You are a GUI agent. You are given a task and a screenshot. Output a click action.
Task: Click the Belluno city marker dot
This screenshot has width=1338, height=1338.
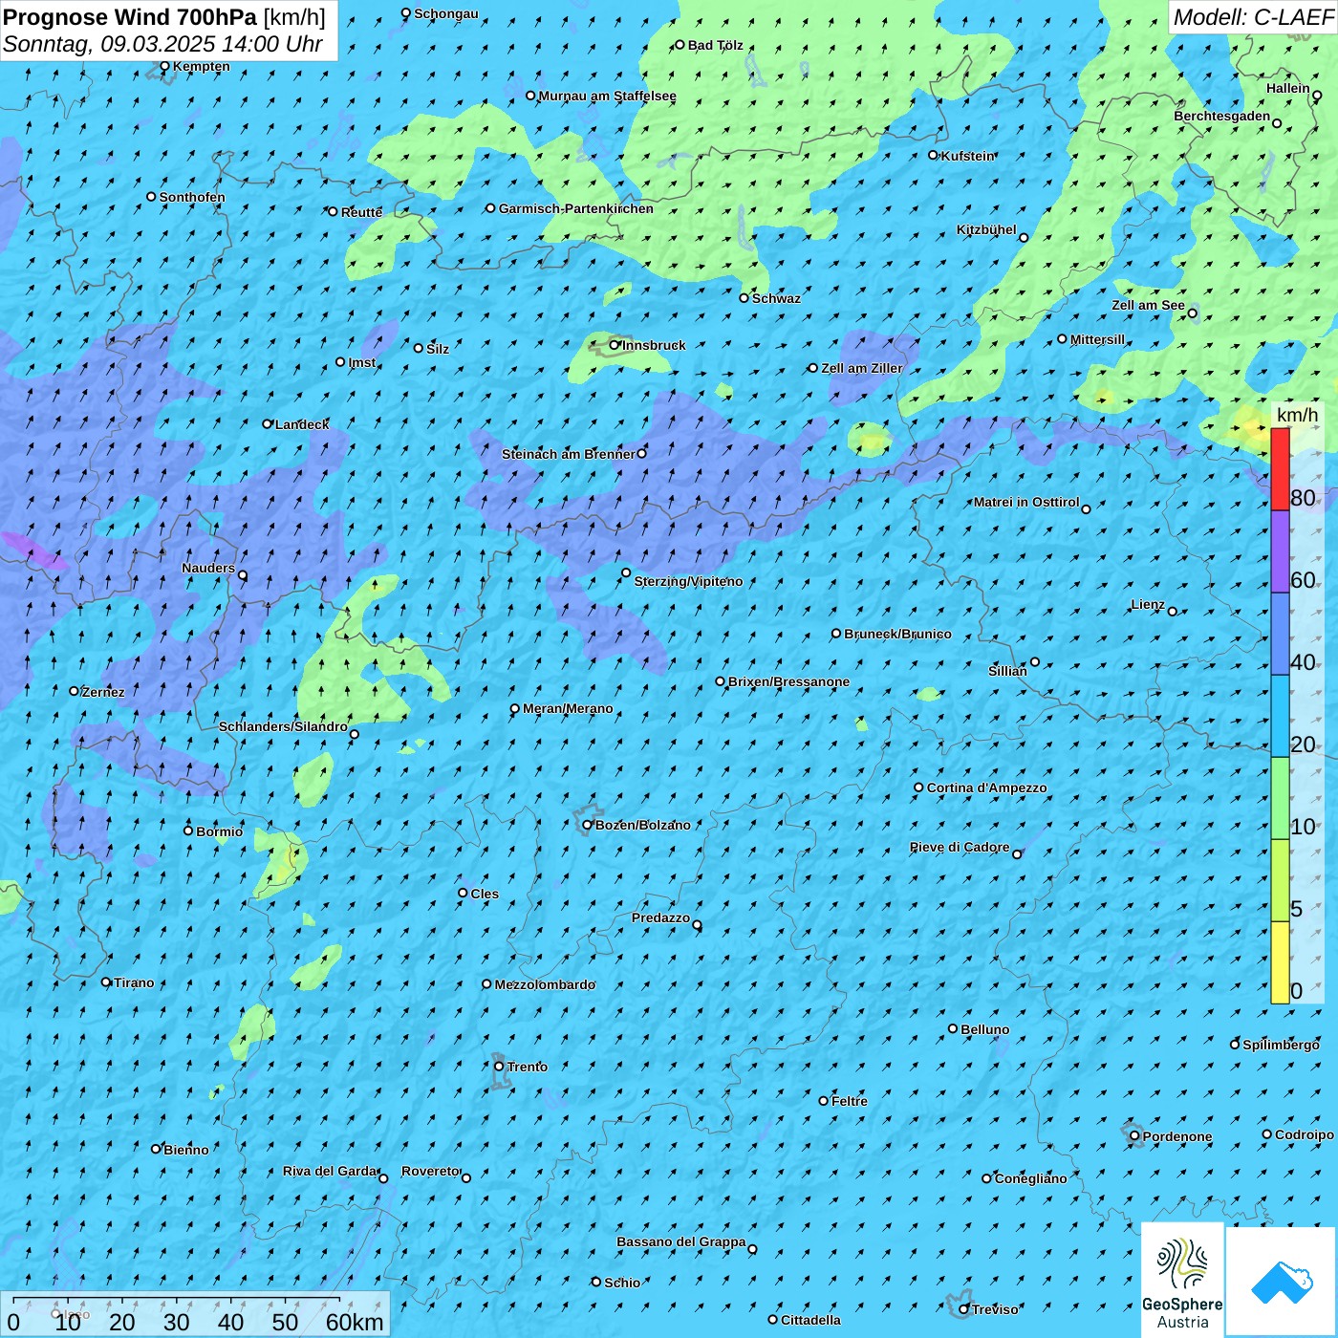pyautogui.click(x=953, y=1028)
